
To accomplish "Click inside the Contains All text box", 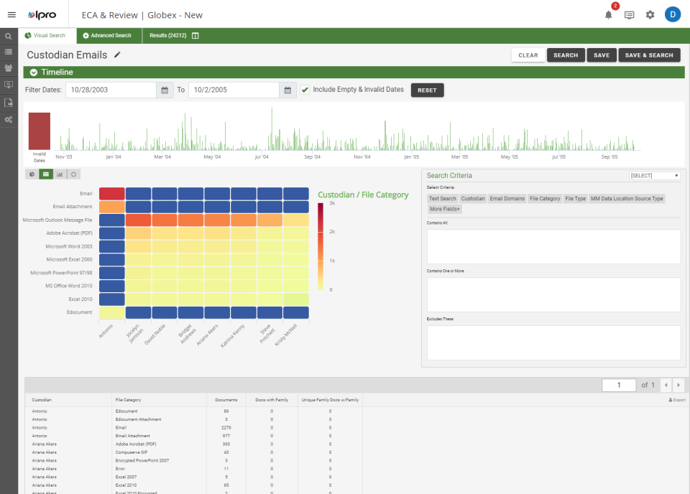I will coord(553,246).
